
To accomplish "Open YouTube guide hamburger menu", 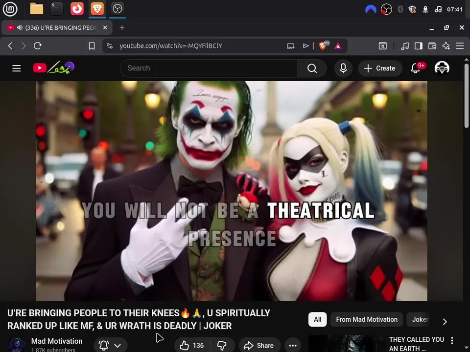I will pyautogui.click(x=17, y=68).
